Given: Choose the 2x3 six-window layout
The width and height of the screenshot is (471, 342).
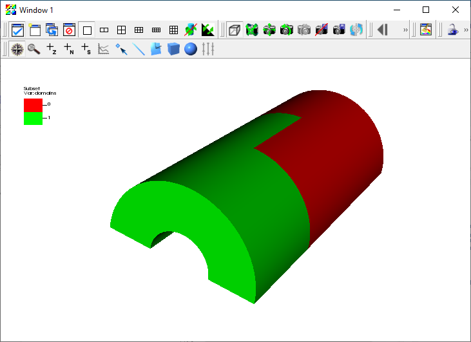Looking at the screenshot, I should point(139,30).
